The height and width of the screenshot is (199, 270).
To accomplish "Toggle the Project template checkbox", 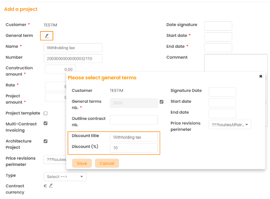I will click(46, 113).
